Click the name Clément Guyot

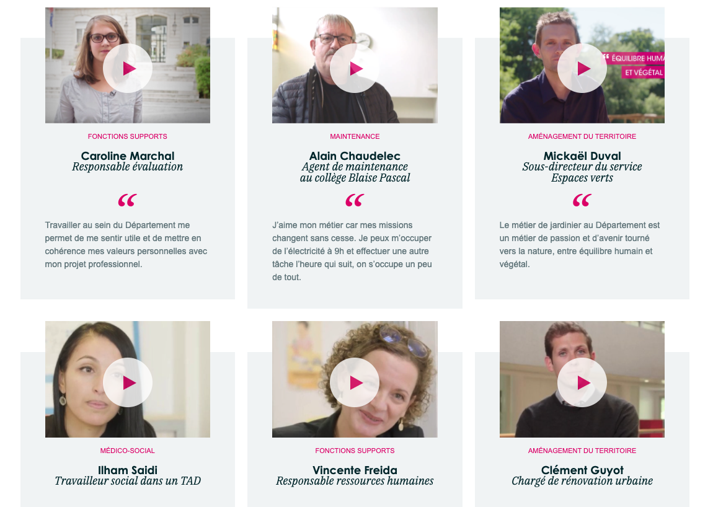click(x=582, y=470)
